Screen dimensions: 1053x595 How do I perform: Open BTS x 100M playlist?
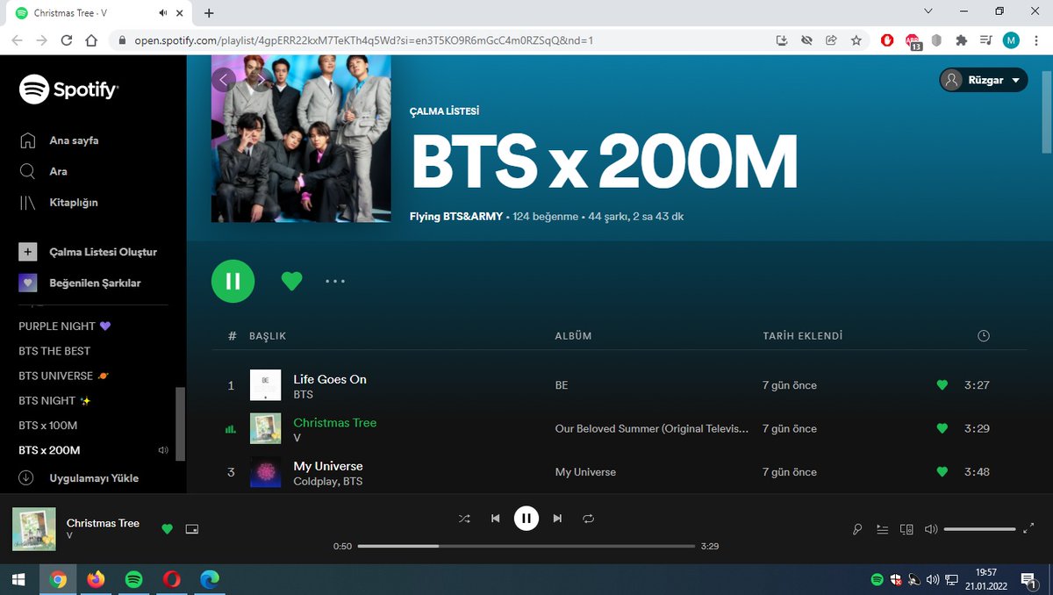pos(48,426)
